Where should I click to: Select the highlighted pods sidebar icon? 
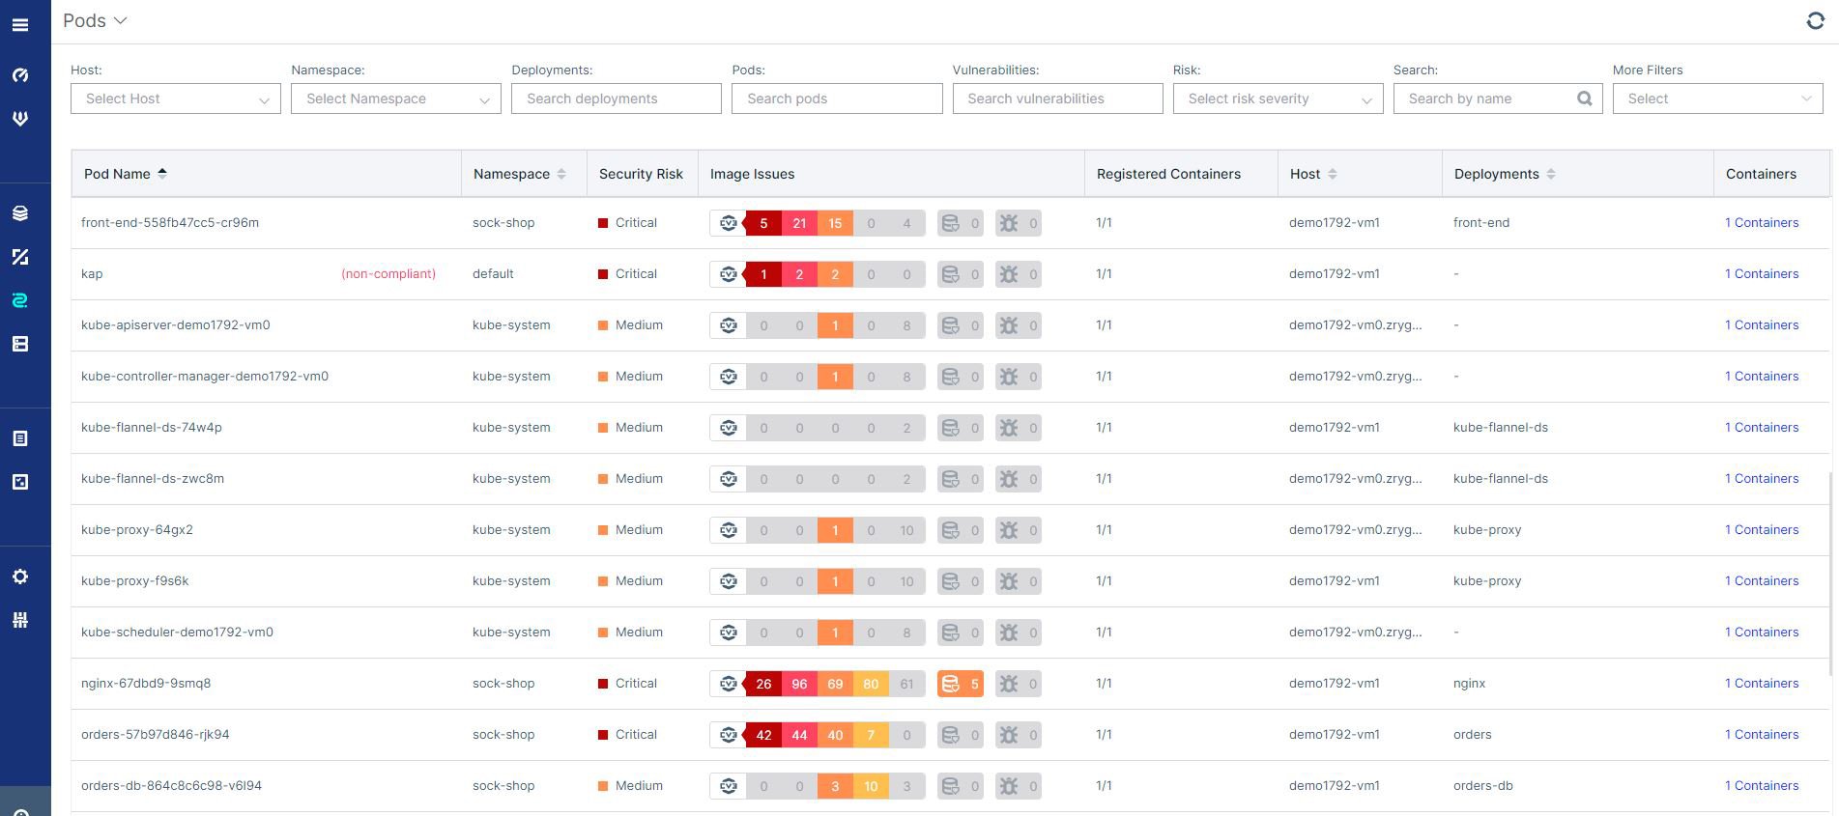(19, 300)
